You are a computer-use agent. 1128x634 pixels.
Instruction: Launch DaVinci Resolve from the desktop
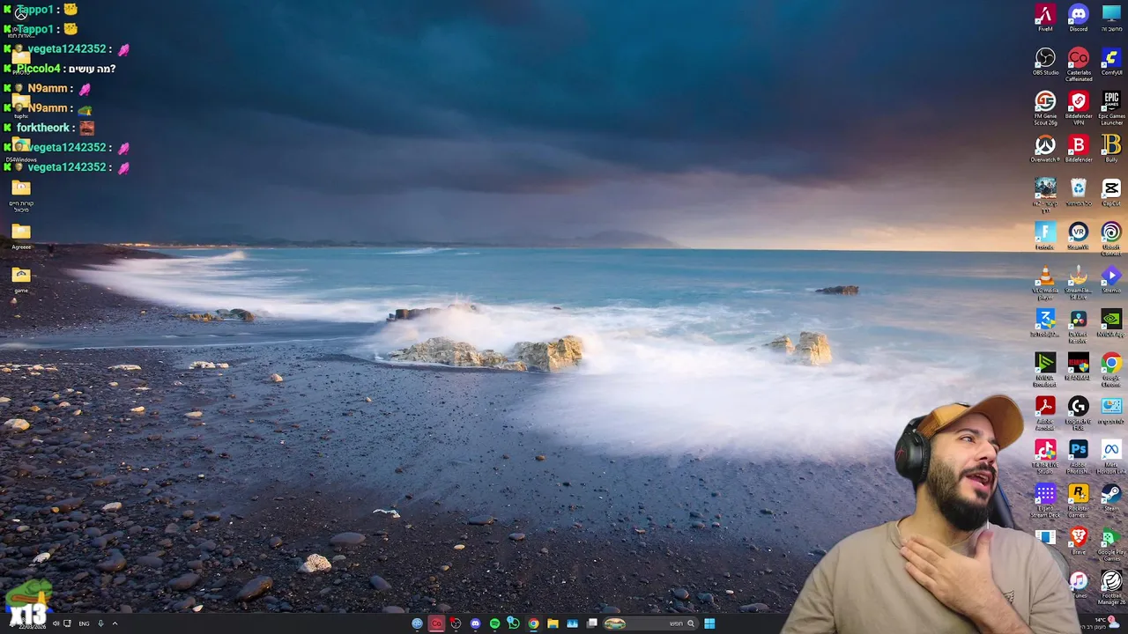[1078, 326]
